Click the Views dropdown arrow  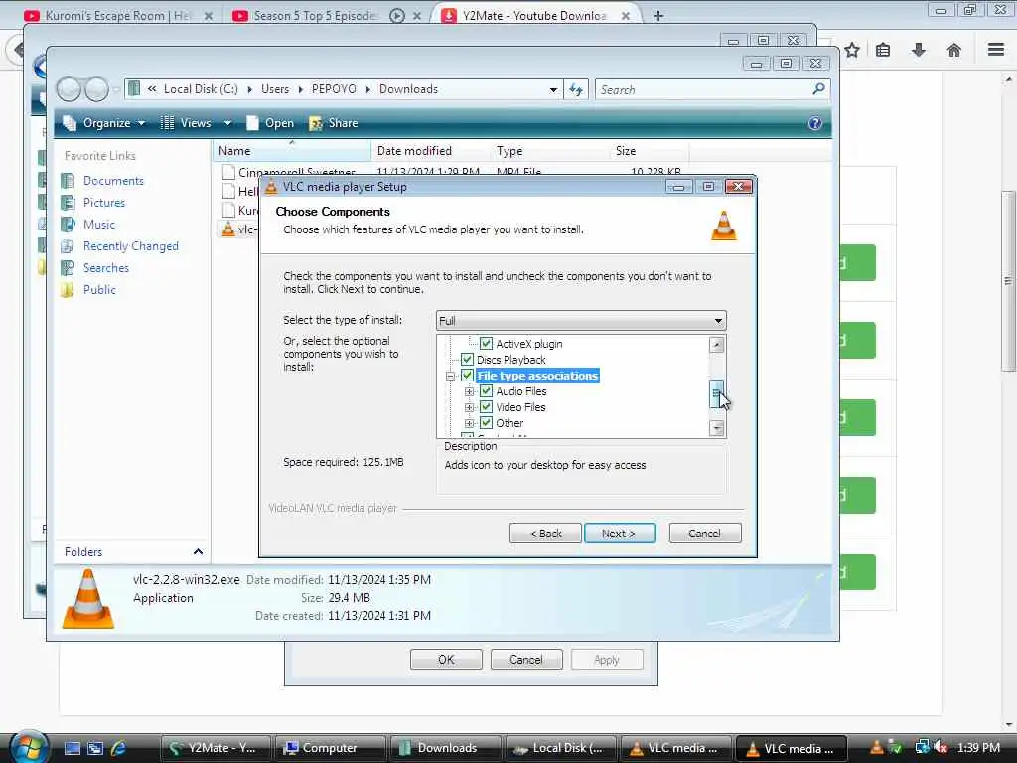pos(227,123)
